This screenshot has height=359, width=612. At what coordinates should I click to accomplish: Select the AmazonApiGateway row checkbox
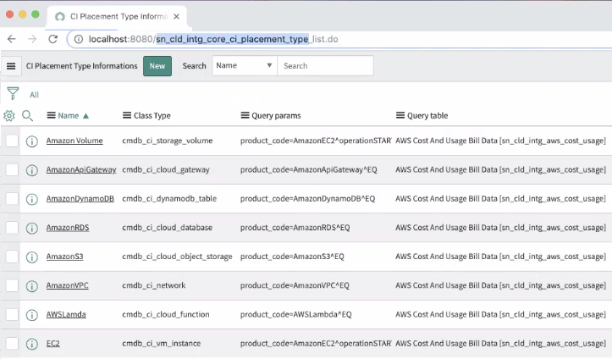(12, 169)
